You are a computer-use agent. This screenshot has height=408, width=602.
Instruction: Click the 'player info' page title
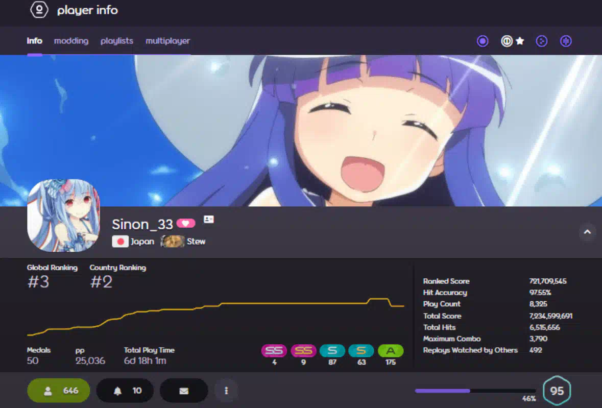(x=87, y=10)
